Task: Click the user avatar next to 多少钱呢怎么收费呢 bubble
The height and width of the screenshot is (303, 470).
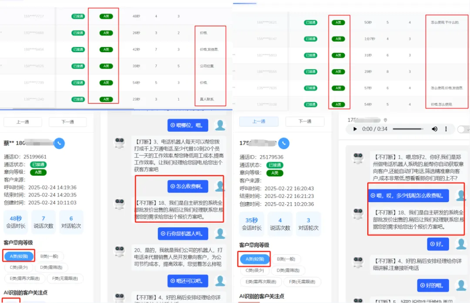Action: (x=460, y=196)
